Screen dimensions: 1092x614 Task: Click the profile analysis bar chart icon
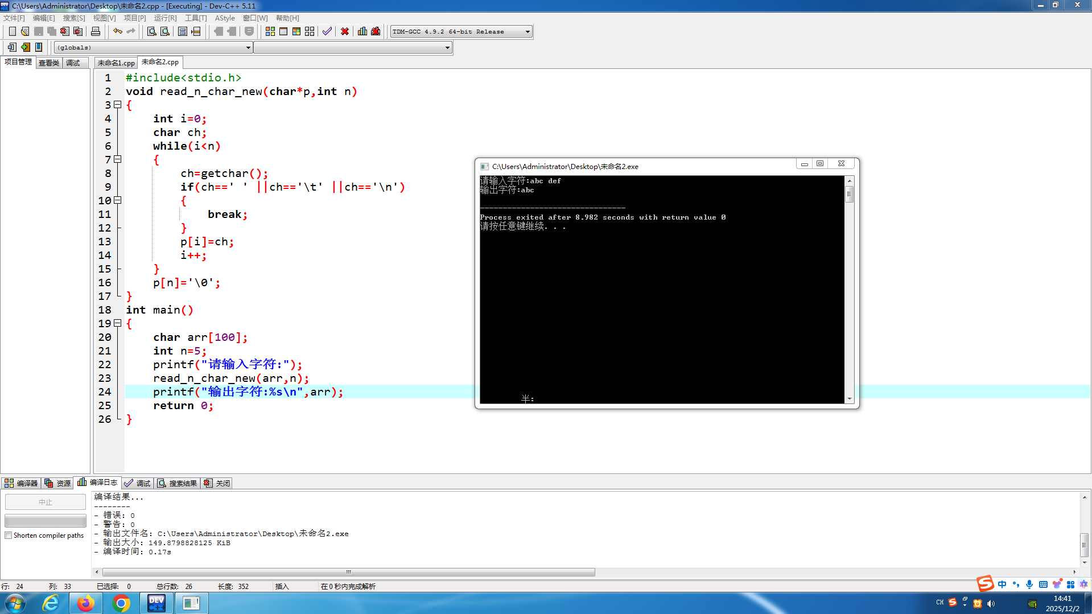click(362, 31)
